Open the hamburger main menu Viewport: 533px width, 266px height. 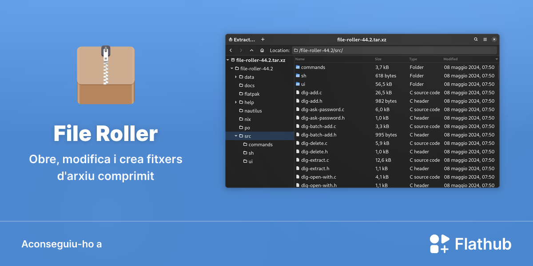click(x=485, y=39)
